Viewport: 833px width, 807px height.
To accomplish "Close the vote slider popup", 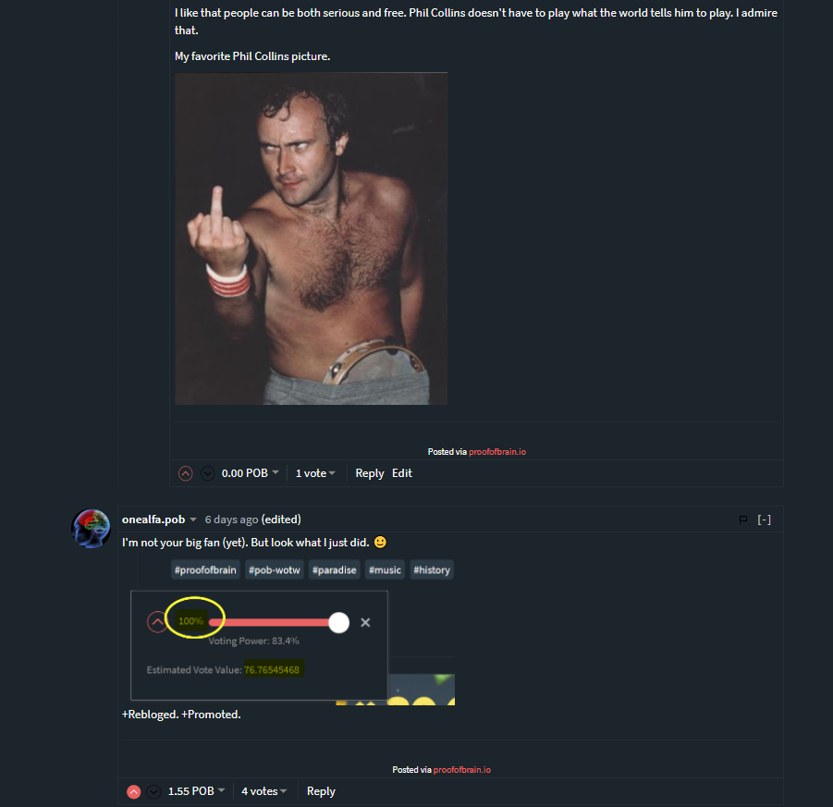I will click(365, 622).
